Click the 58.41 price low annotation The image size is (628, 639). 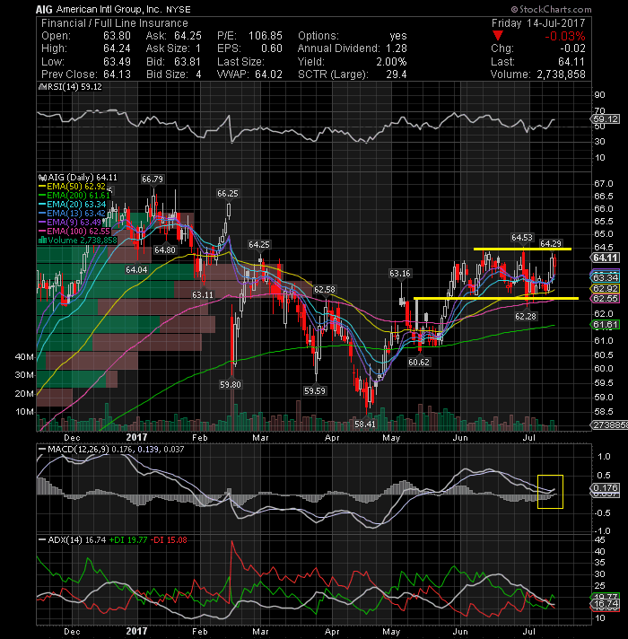coord(365,424)
